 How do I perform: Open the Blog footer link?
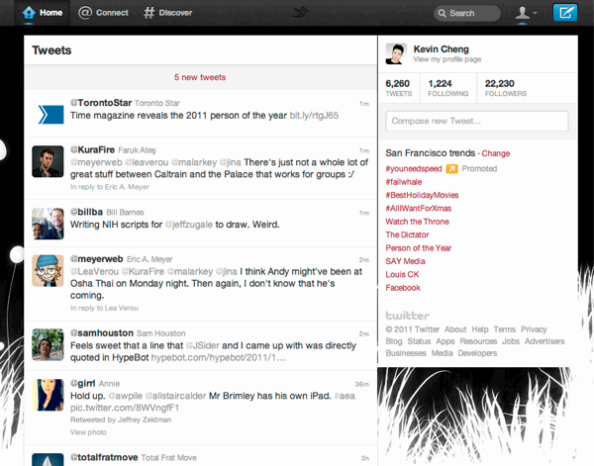[x=394, y=341]
